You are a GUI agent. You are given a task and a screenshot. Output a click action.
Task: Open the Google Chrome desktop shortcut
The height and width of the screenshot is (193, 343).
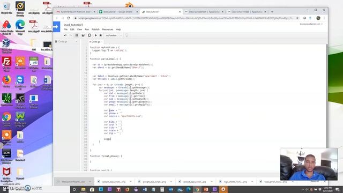[6, 120]
